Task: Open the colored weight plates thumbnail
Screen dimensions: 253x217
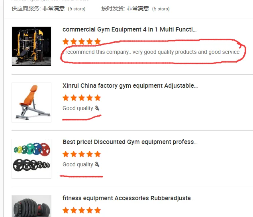Action: click(x=31, y=159)
